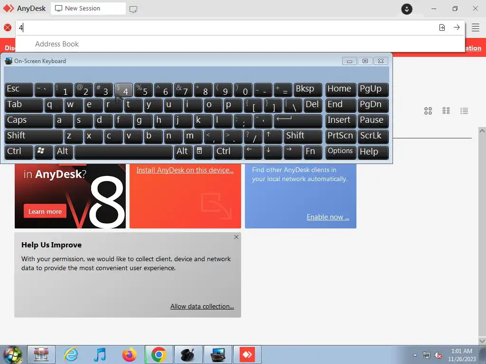Close the Help Us Improve panel
Screen dimensions: 486x364
click(236, 237)
